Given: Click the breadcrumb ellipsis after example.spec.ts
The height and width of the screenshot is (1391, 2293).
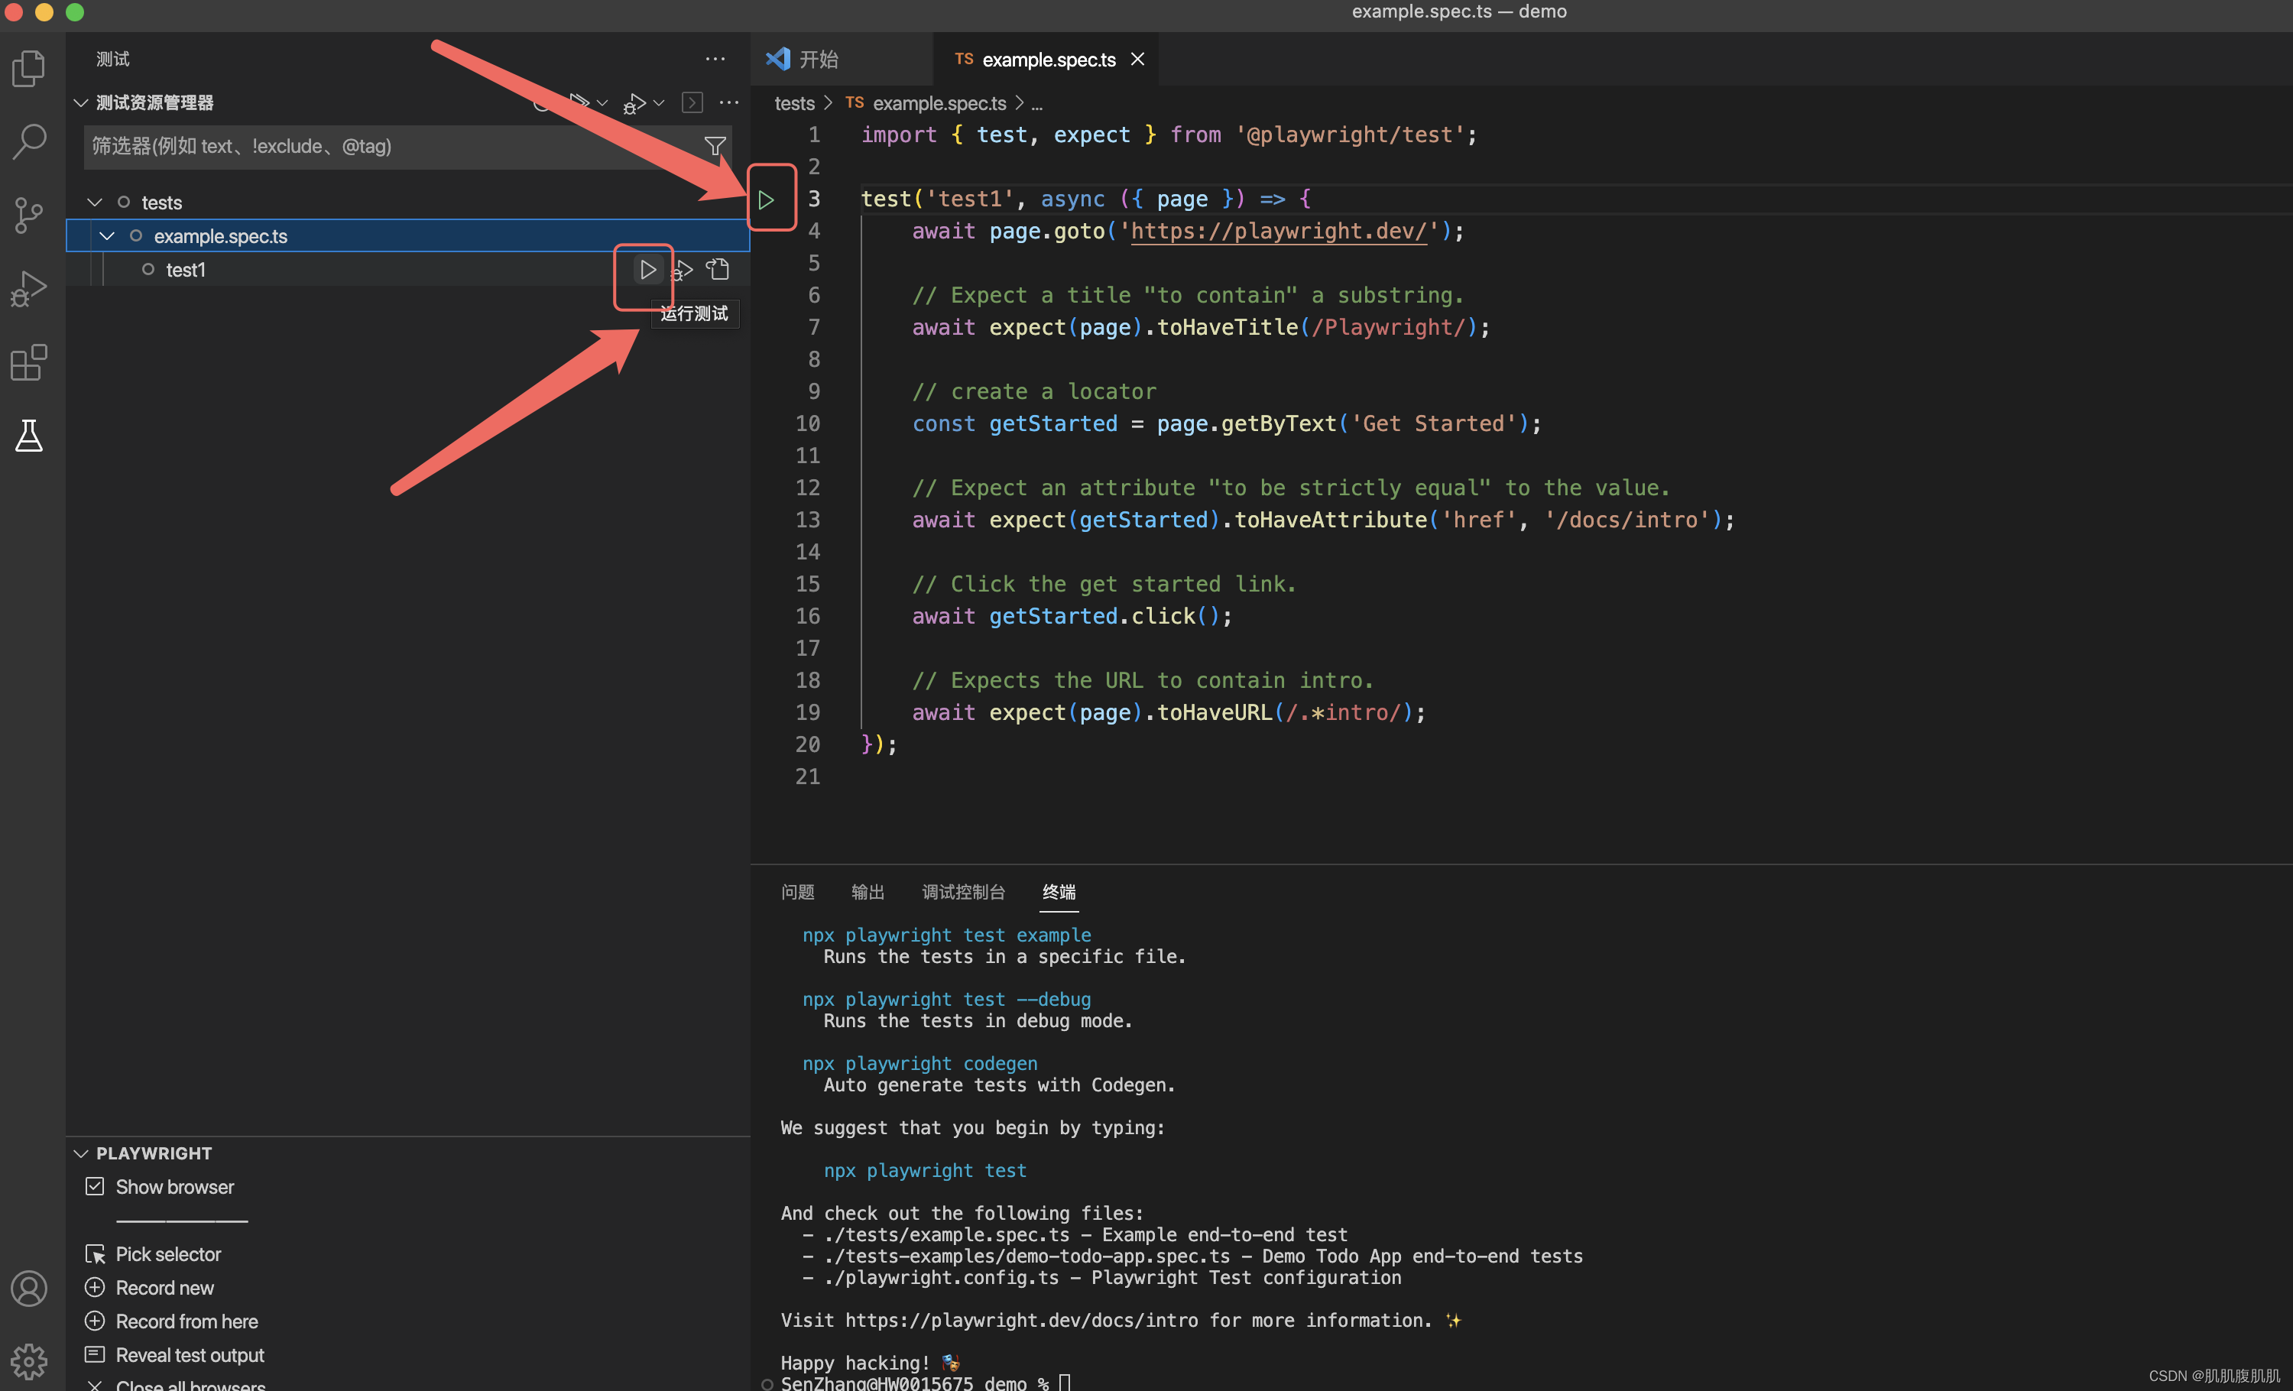Looking at the screenshot, I should coord(1036,104).
